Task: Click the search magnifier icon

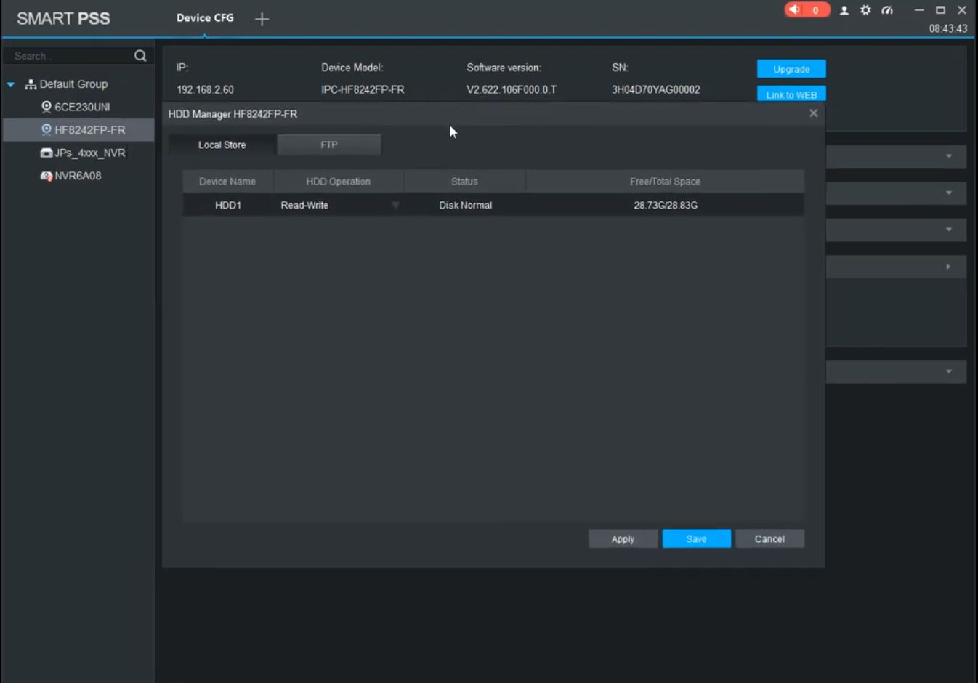Action: (140, 56)
